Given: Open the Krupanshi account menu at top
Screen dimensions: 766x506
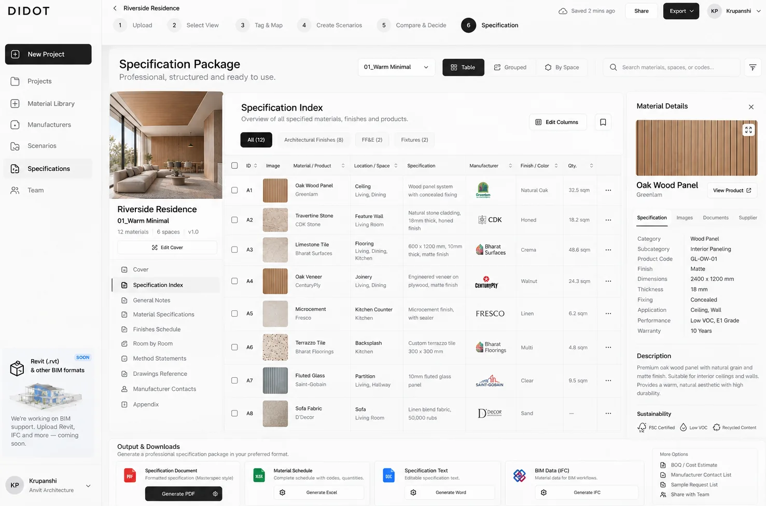Looking at the screenshot, I should pos(734,11).
